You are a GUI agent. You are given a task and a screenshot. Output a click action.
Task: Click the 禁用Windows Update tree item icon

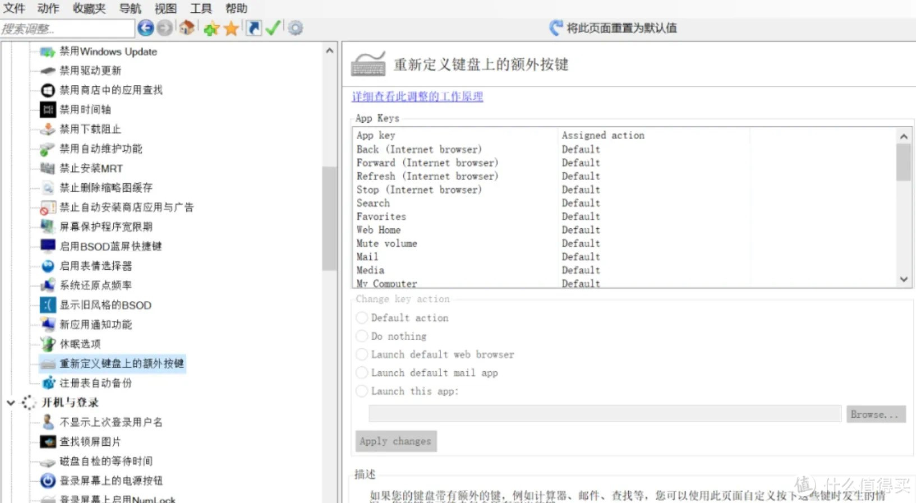[x=48, y=52]
